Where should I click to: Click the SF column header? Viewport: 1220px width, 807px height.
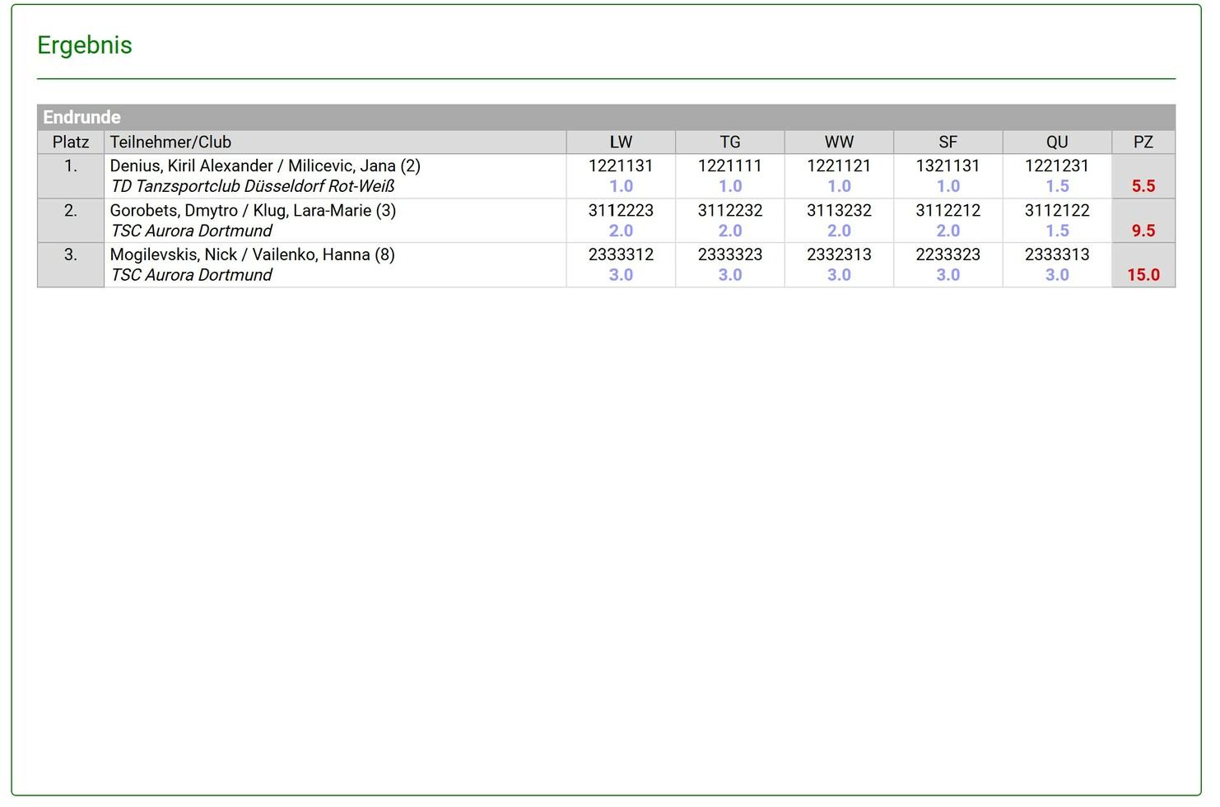pos(948,142)
